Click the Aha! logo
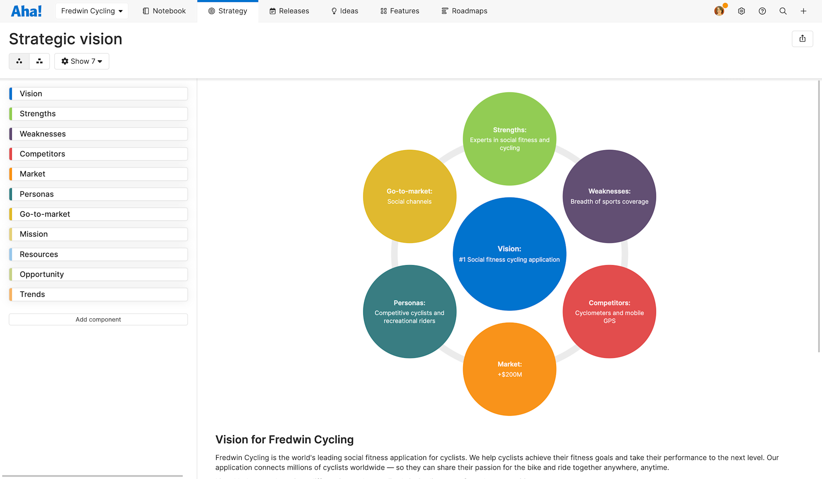The image size is (822, 479). pyautogui.click(x=26, y=11)
